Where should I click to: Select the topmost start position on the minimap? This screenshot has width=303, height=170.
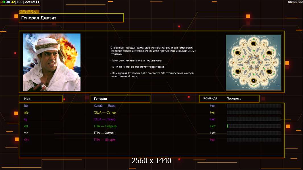tap(254, 44)
